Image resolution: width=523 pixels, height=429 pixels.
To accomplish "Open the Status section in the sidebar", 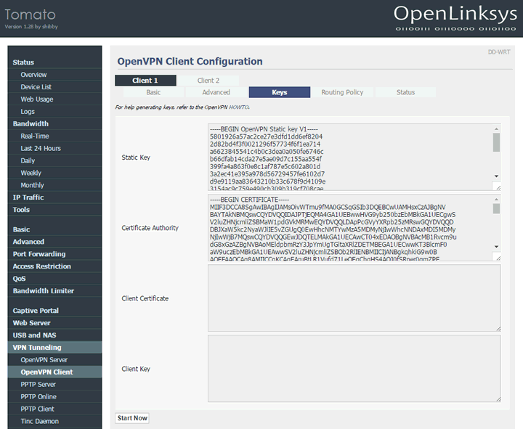I will pos(54,62).
